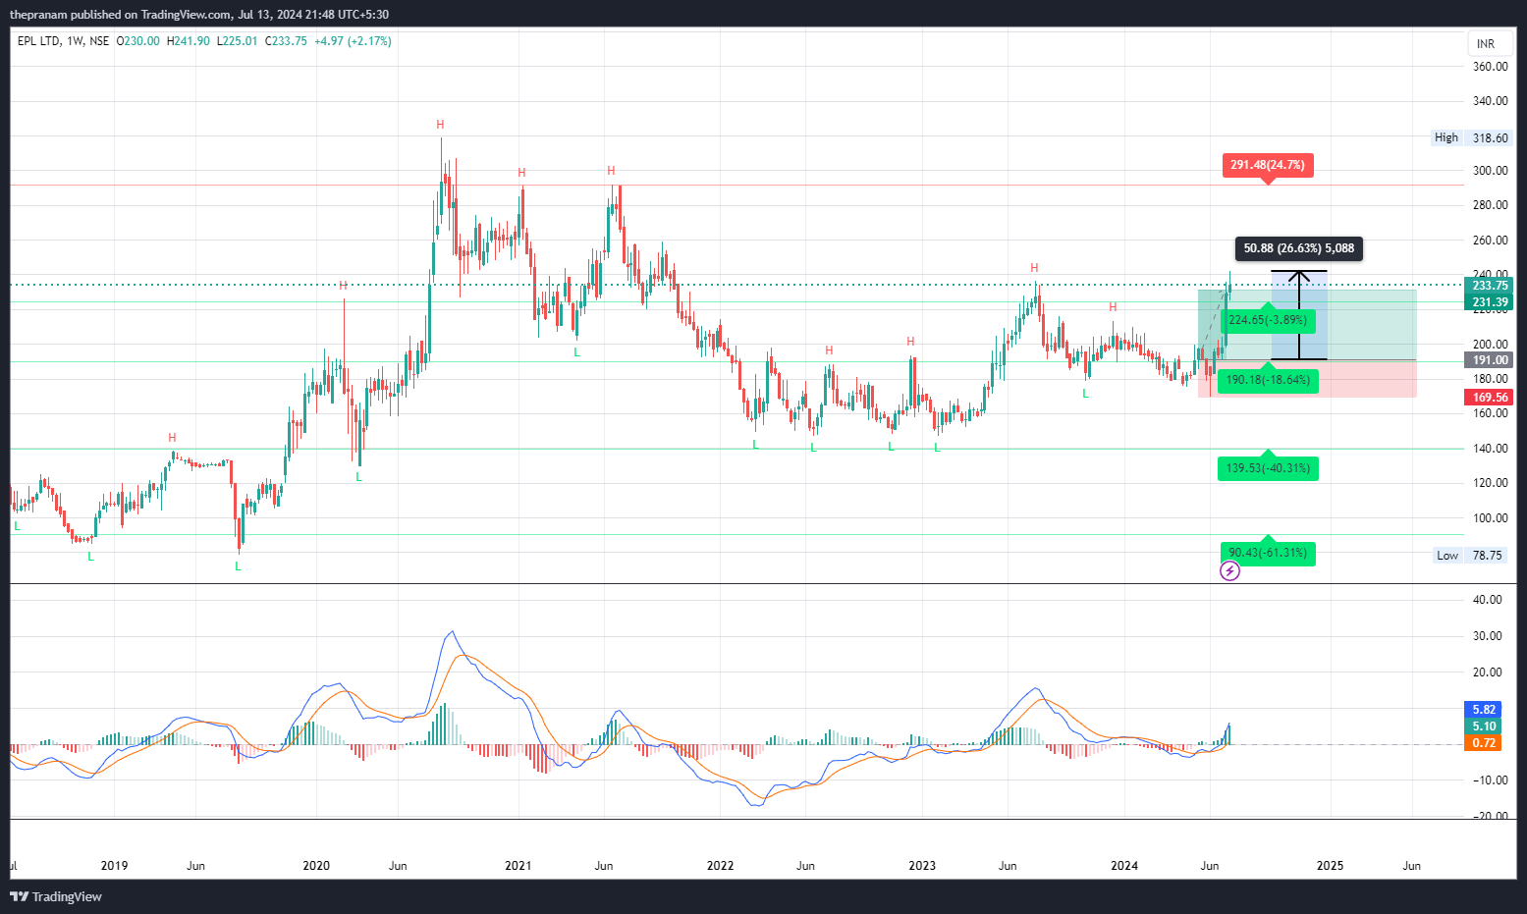Click the 360.00 price scale label
The image size is (1527, 914).
(1490, 67)
